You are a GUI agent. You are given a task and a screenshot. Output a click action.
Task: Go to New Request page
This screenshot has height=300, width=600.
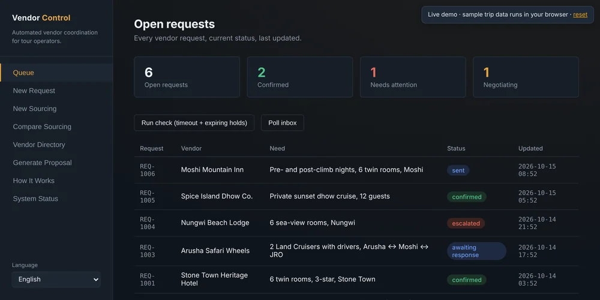point(56,91)
